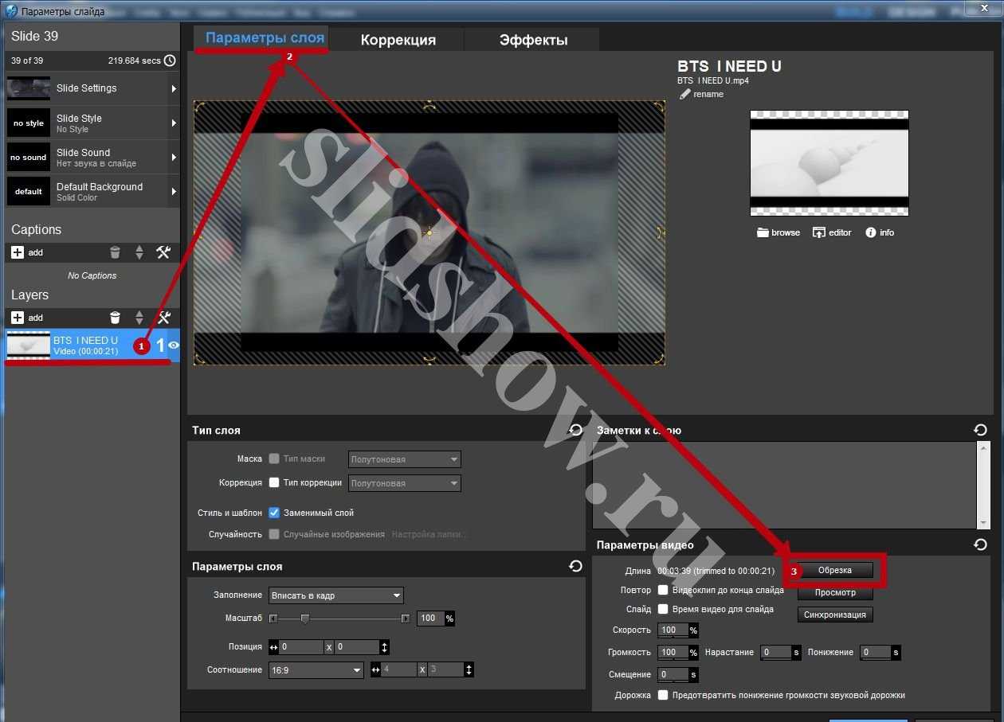Click the rename pencil icon
The width and height of the screenshot is (1004, 722).
point(684,94)
